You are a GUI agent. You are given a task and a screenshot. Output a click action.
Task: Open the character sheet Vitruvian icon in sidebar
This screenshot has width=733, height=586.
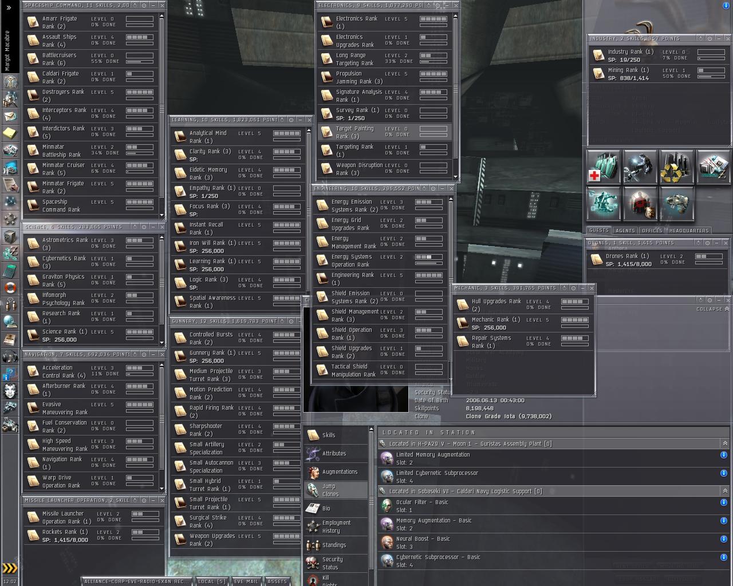coord(10,81)
